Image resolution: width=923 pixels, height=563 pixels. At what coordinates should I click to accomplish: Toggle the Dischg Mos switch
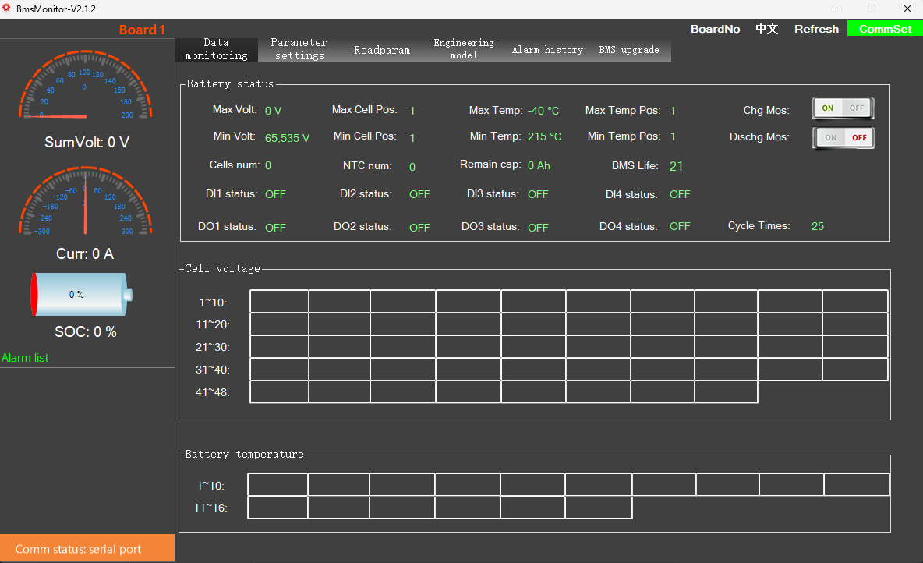tap(843, 138)
